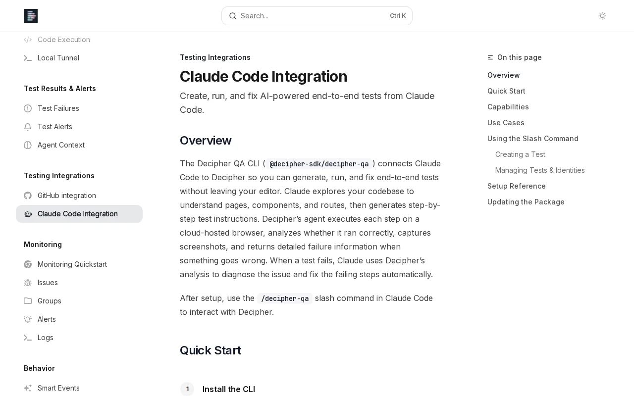Click the Overview heading in article
Image resolution: width=634 pixels, height=396 pixels.
pos(206,141)
